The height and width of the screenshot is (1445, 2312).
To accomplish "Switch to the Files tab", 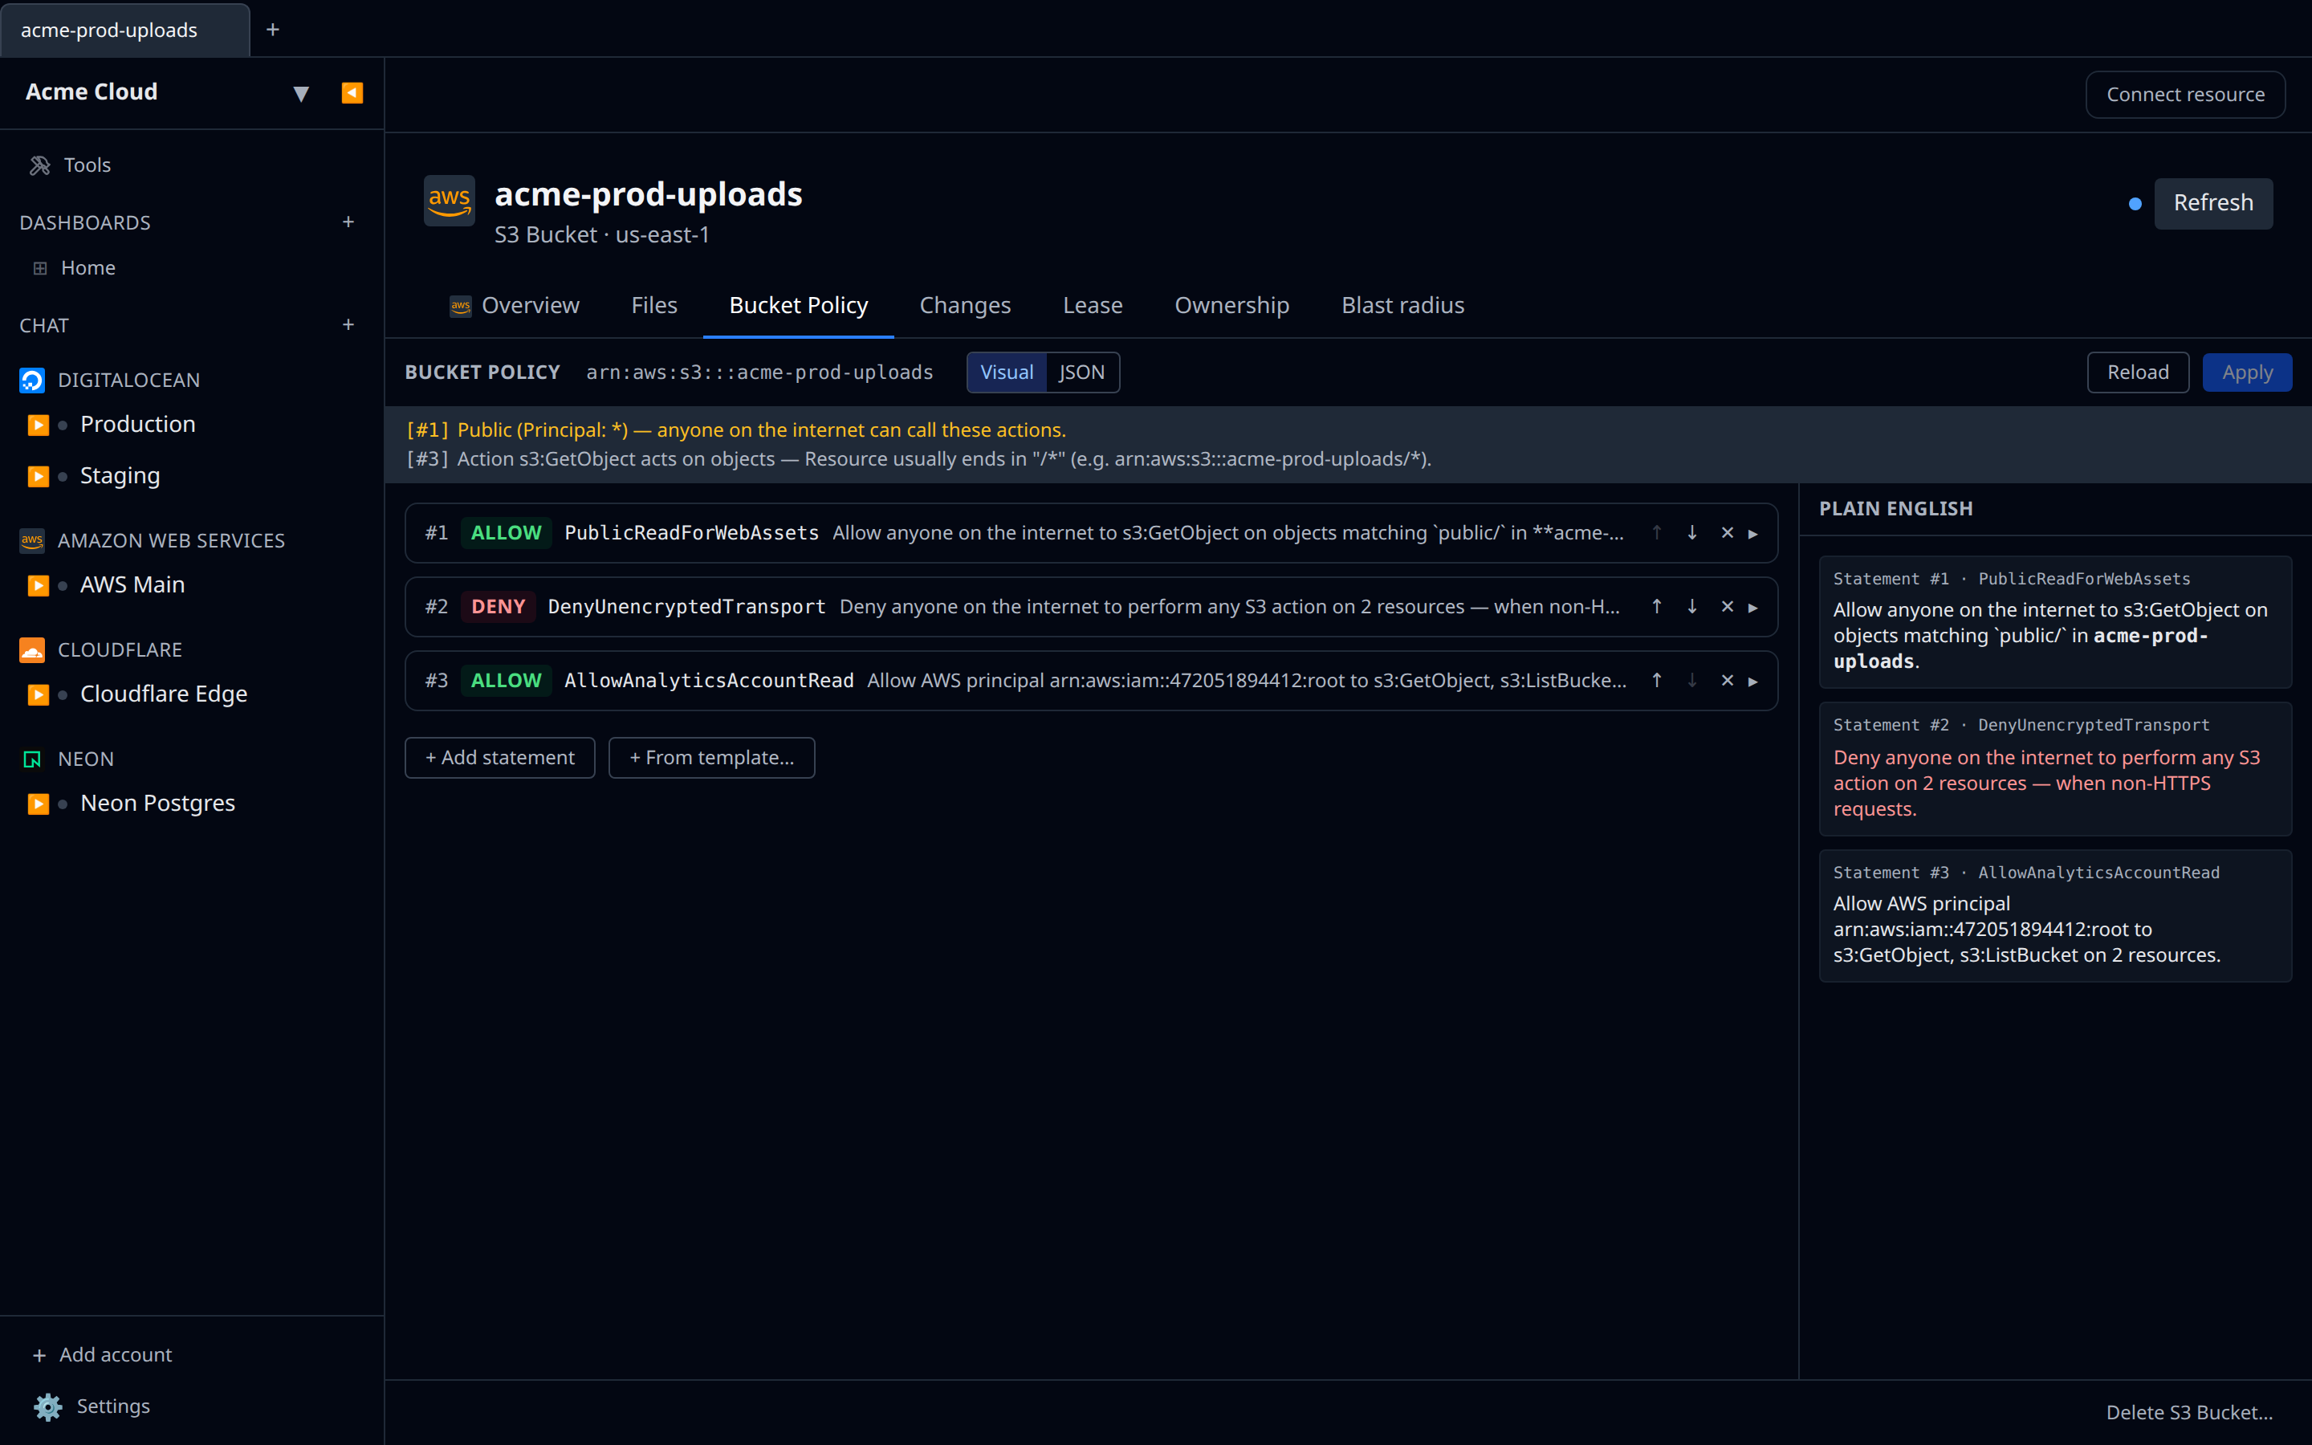I will click(x=653, y=306).
